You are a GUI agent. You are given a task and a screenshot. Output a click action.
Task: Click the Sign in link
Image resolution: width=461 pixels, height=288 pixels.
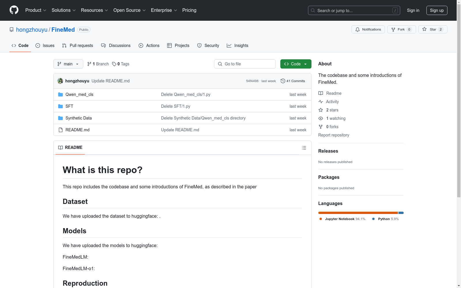(x=413, y=10)
